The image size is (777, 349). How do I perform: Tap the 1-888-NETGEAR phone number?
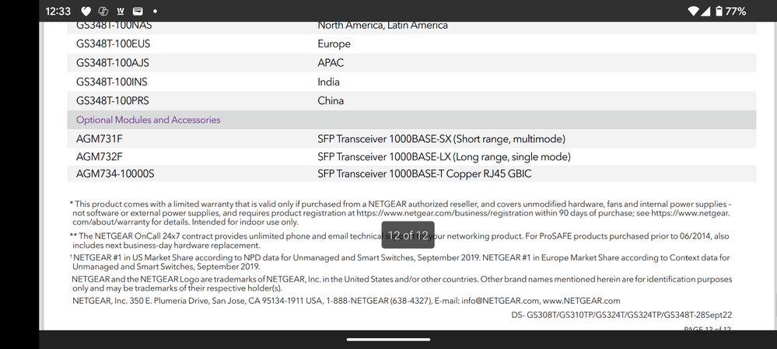pos(379,301)
